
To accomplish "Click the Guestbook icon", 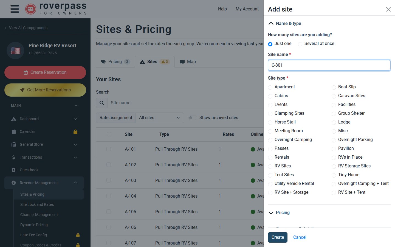I will [14, 170].
